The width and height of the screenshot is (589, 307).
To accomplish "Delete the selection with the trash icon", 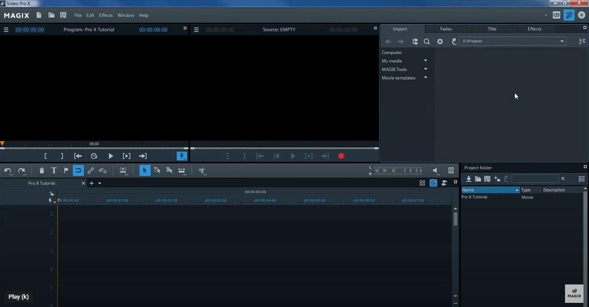I will coord(41,170).
